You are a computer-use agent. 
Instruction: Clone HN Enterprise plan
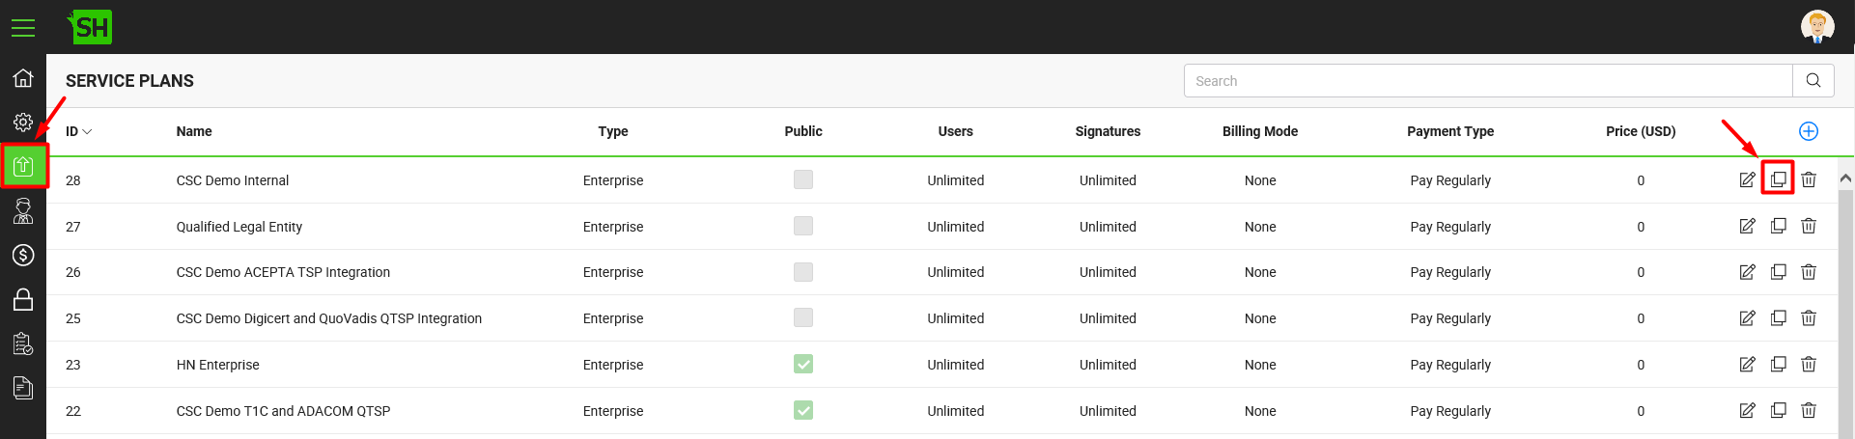pos(1778,364)
